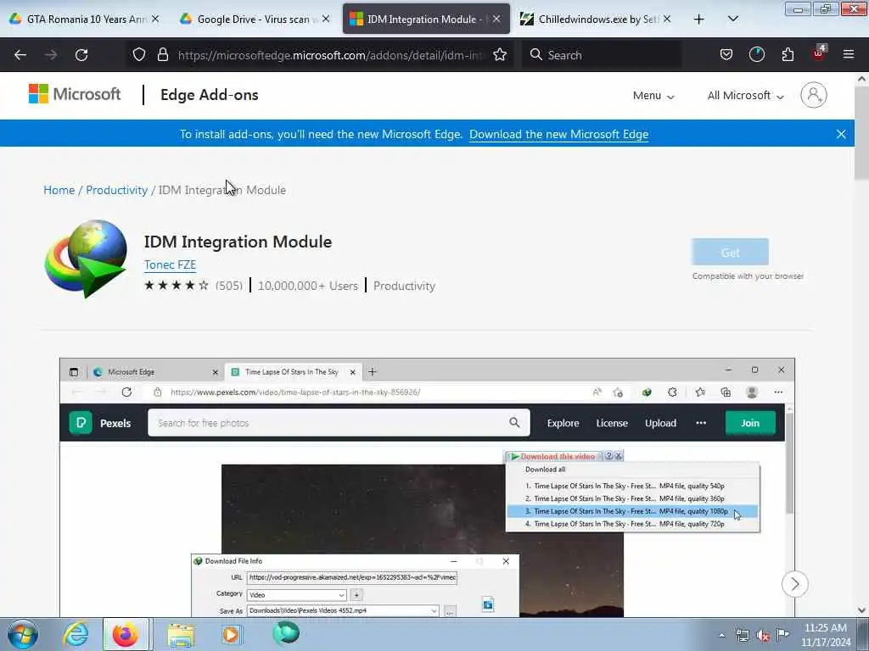Expand the Menu dropdown
Screen dimensions: 869x651
coord(653,95)
